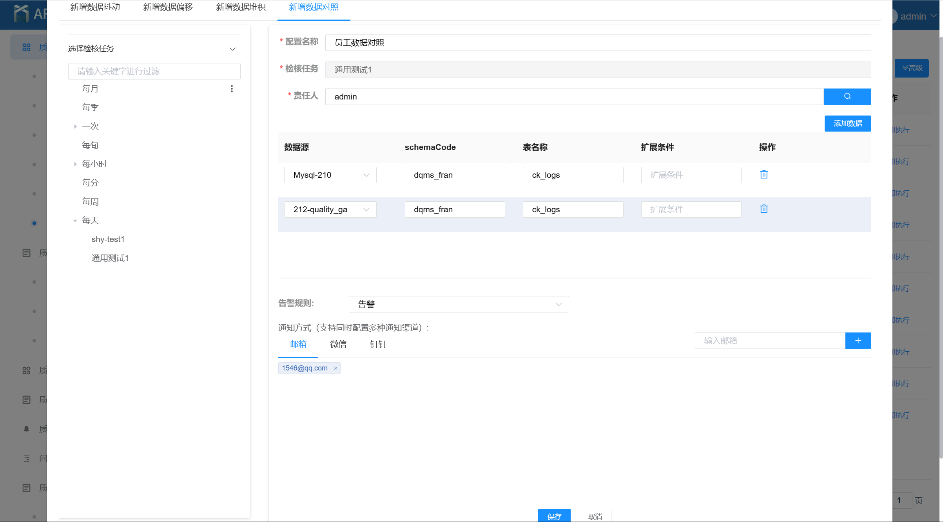
Task: Open the three-dot menu next to 每月
Action: coord(232,89)
